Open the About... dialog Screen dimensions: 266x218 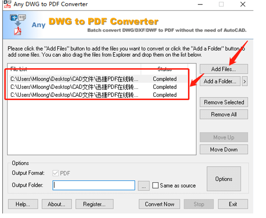(57, 204)
